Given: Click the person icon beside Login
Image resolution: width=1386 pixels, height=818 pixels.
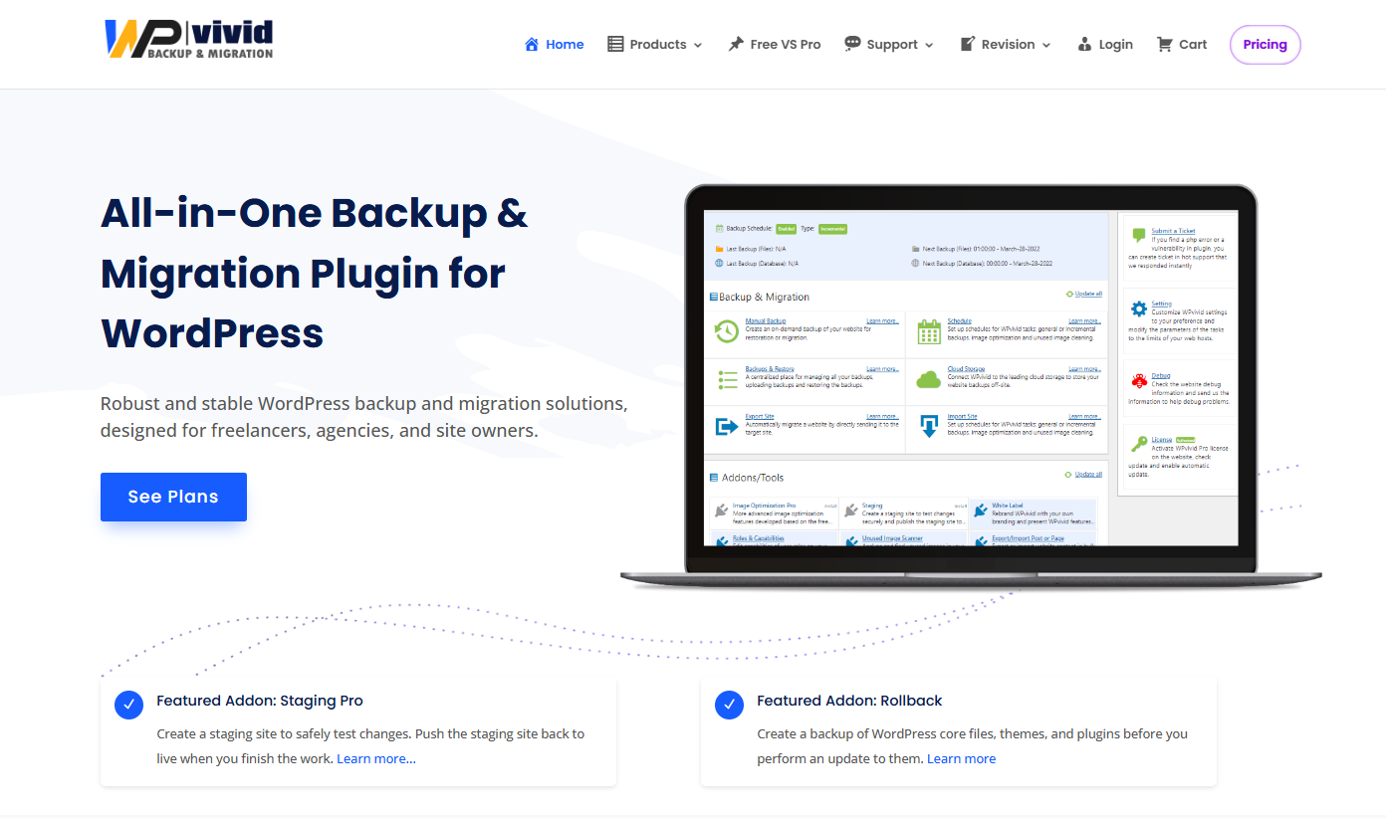Looking at the screenshot, I should pos(1085,44).
